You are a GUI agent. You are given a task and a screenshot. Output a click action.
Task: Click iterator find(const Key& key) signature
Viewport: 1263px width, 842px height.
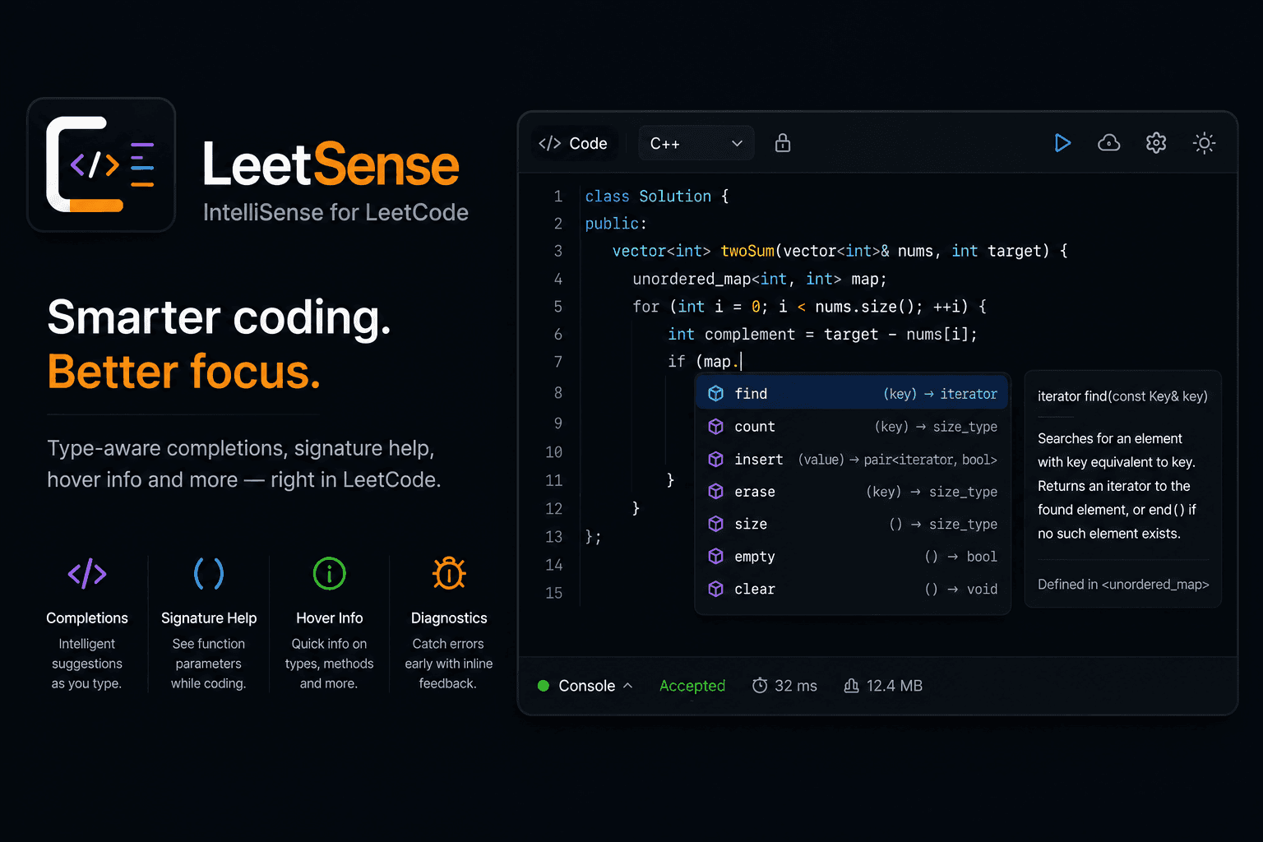tap(1122, 396)
